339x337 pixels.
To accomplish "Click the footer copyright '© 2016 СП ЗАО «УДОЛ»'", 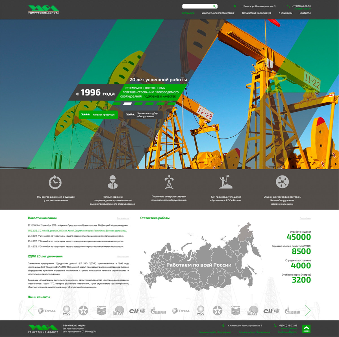I will pyautogui.click(x=74, y=326).
